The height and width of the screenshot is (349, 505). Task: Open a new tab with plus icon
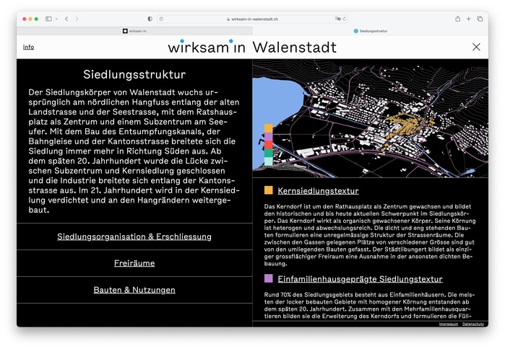click(x=468, y=19)
